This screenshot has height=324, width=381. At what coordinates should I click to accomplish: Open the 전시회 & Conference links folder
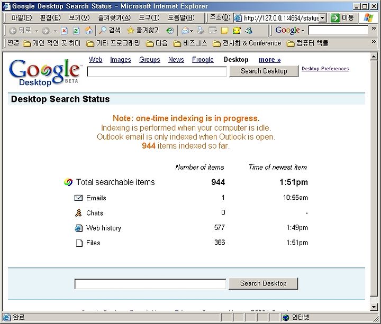point(247,43)
